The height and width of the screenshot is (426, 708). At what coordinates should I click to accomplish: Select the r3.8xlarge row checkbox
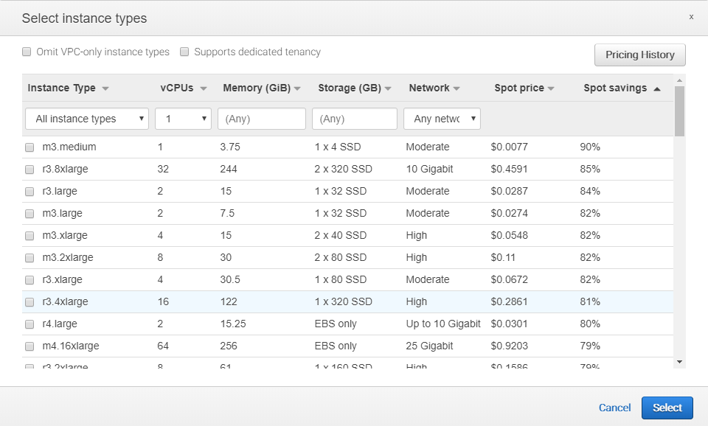(29, 170)
